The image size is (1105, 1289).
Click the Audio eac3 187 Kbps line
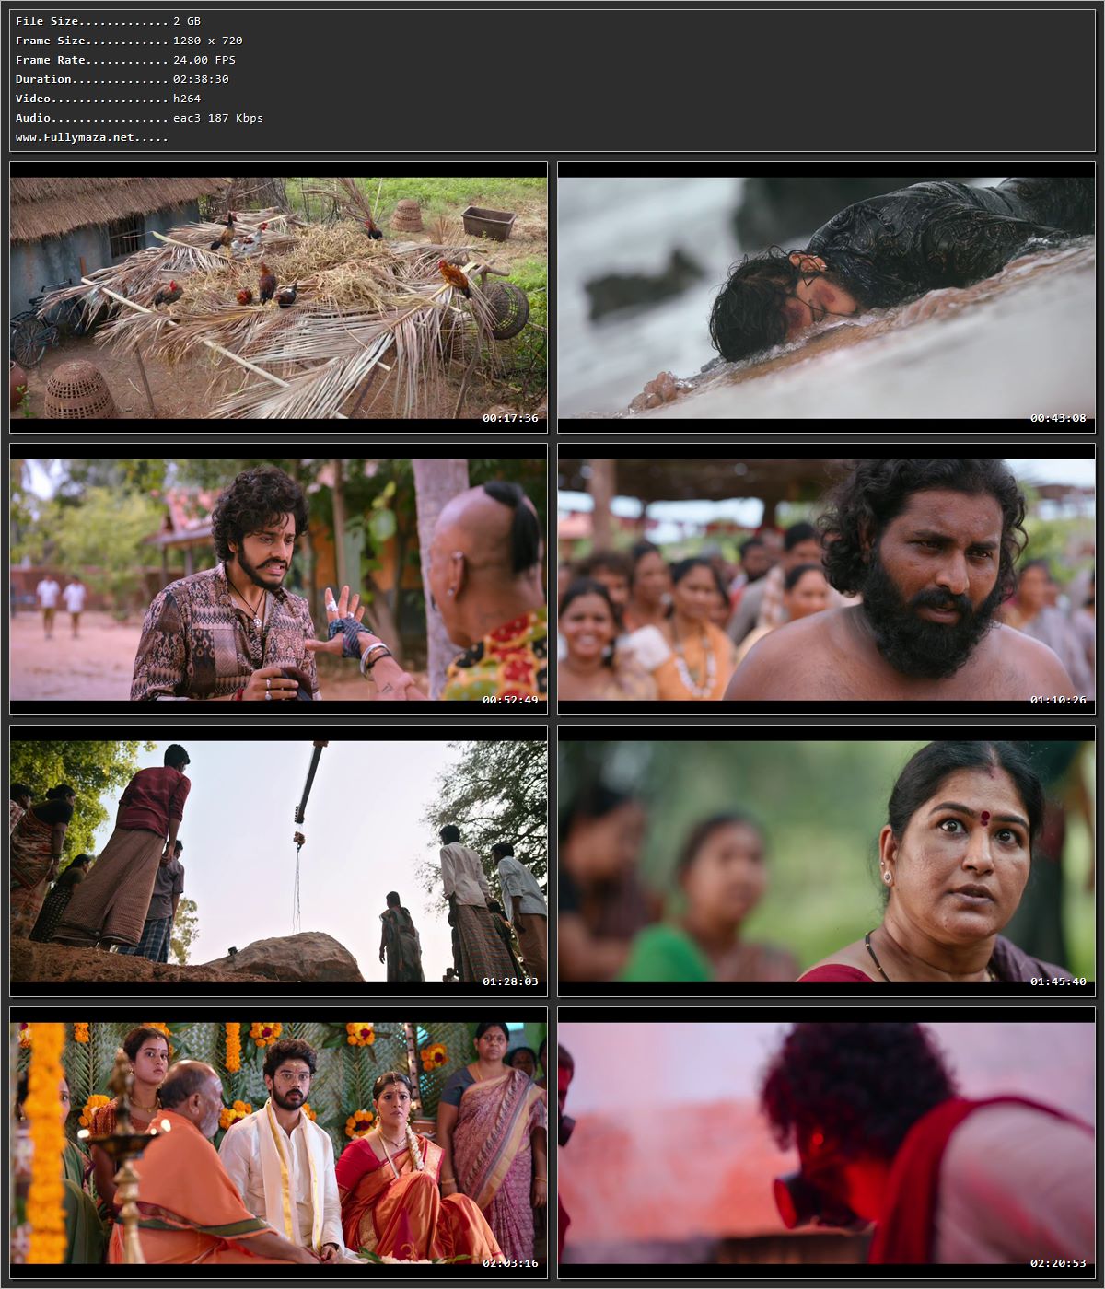tap(139, 118)
